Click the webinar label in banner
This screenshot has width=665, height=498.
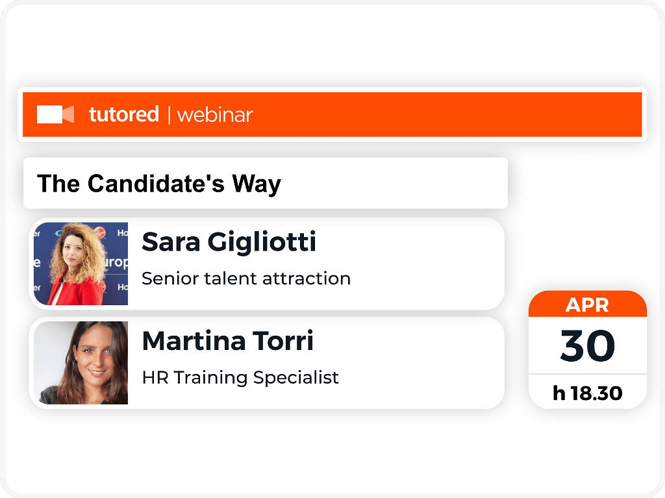[x=215, y=115]
